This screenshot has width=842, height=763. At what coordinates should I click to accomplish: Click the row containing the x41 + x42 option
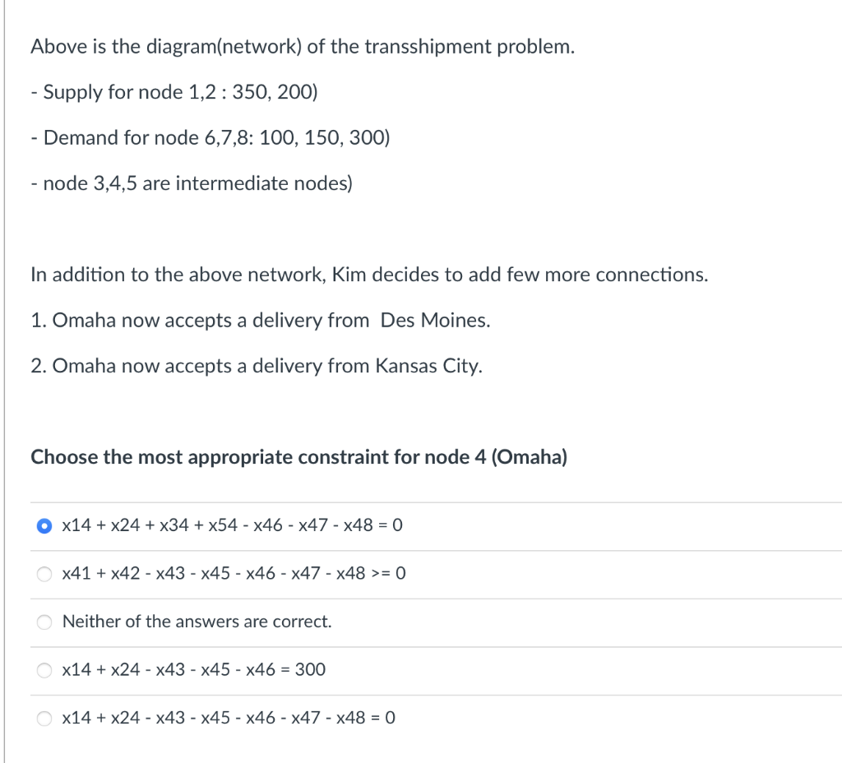pyautogui.click(x=411, y=574)
